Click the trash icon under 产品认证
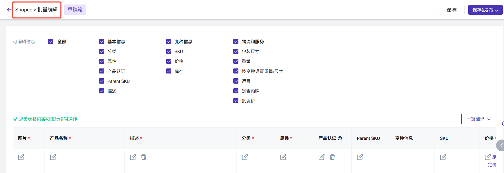Image resolution: width=504 pixels, height=173 pixels. pos(332,157)
